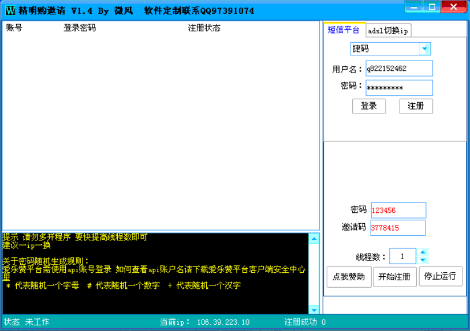Click the 注册状态 column header
This screenshot has width=470, height=331.
204,28
